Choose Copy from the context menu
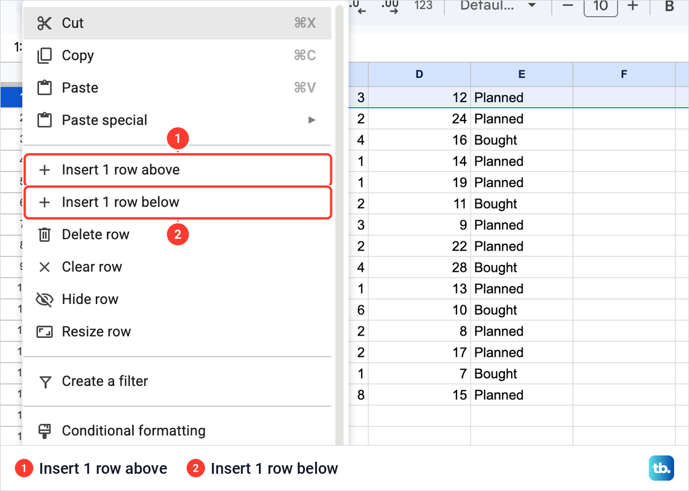The width and height of the screenshot is (689, 491). tap(177, 56)
